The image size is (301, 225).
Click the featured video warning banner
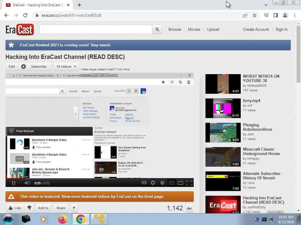click(99, 197)
